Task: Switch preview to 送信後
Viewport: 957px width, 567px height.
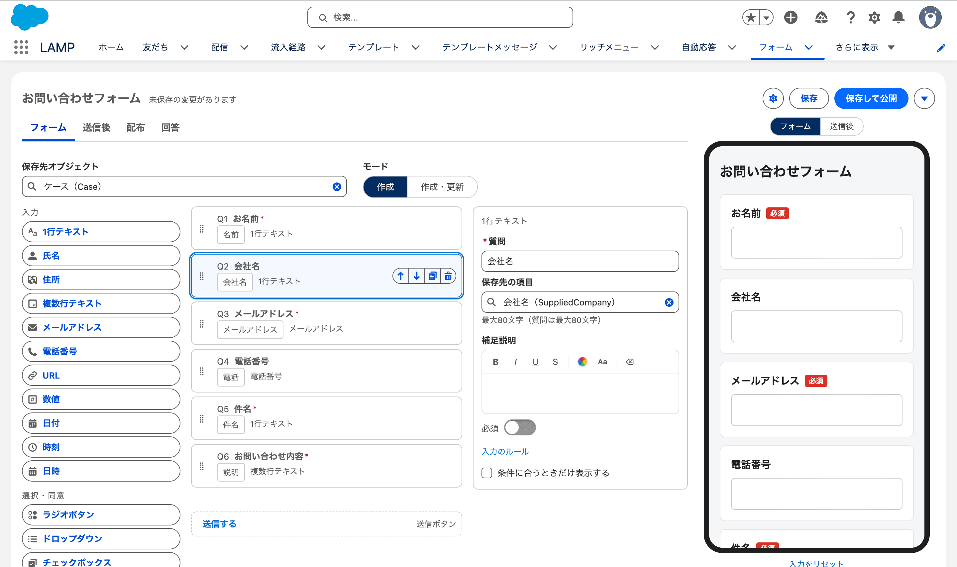Action: [x=841, y=127]
